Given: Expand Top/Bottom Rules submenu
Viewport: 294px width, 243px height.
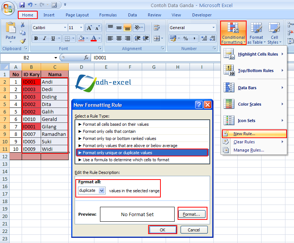Looking at the screenshot, I should point(254,71).
